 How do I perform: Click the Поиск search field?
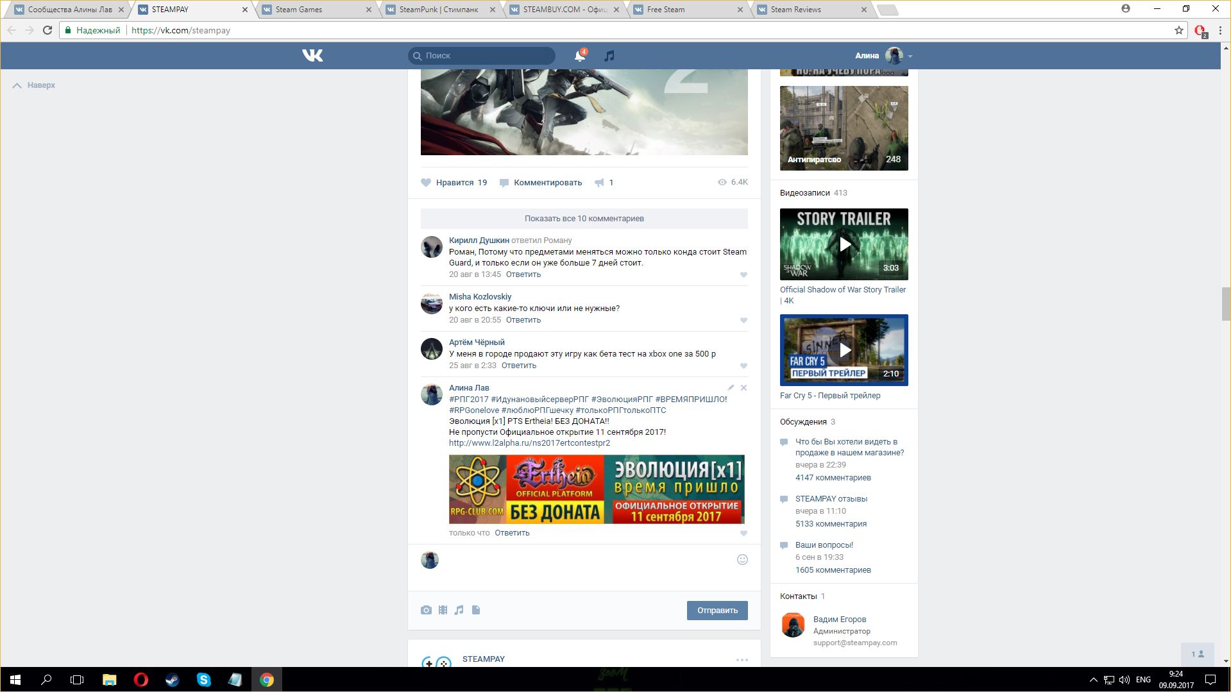[482, 56]
